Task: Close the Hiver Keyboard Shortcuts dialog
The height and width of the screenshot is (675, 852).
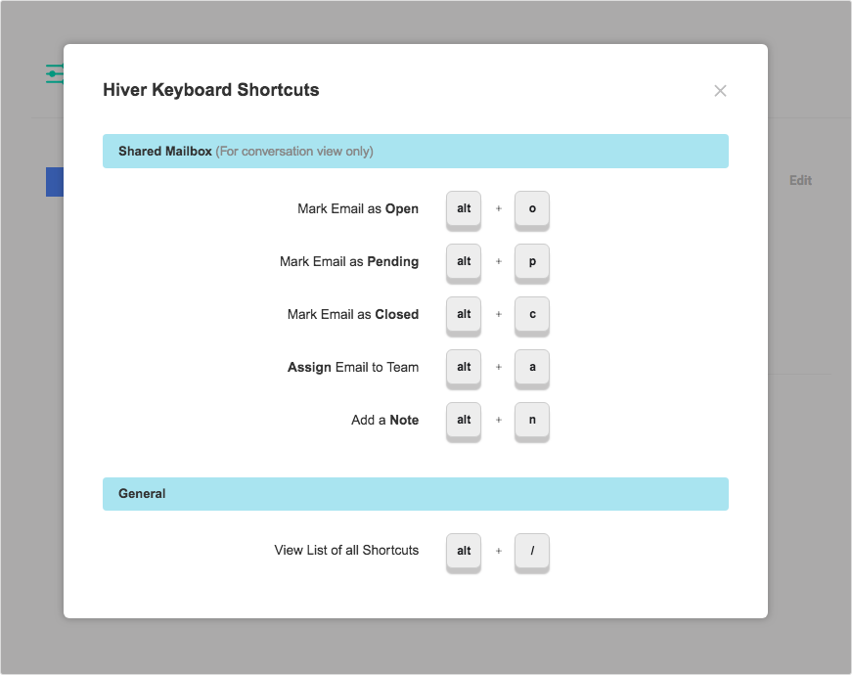Action: [x=720, y=91]
